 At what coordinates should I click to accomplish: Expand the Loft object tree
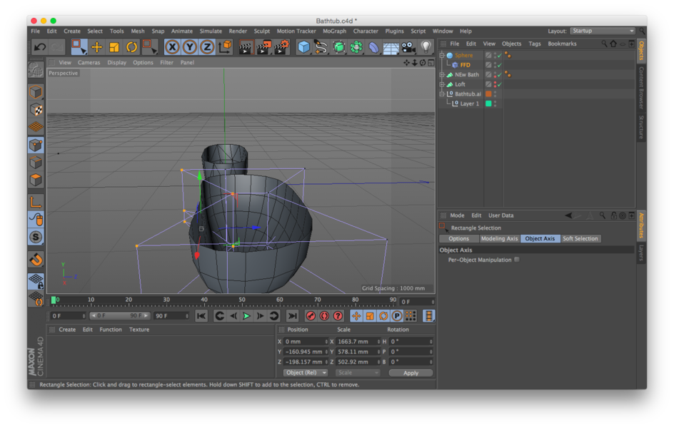[x=442, y=84]
